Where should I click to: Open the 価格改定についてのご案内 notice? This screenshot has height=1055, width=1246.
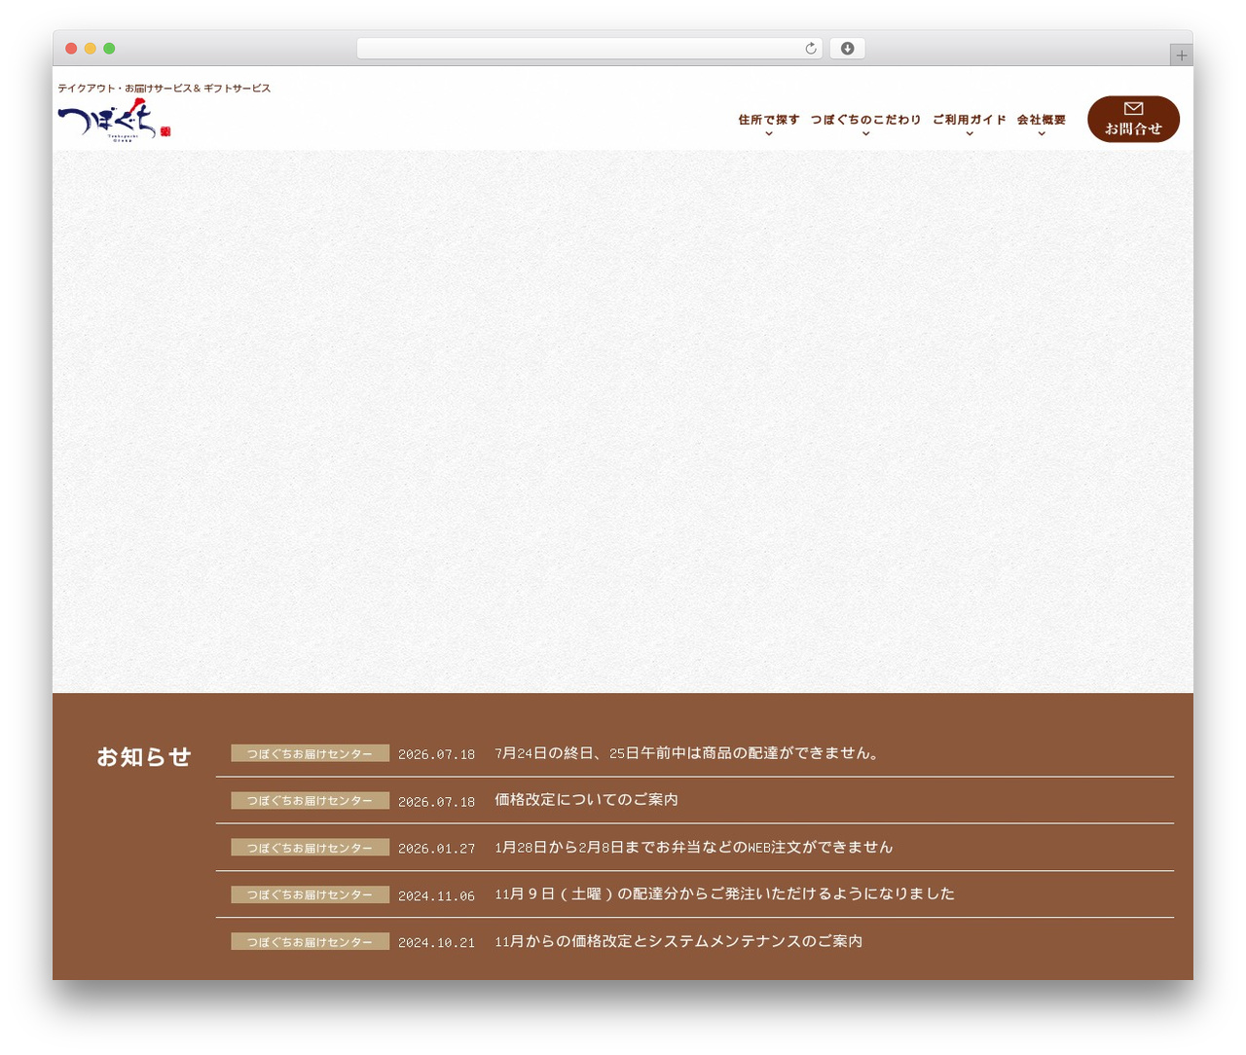point(586,800)
